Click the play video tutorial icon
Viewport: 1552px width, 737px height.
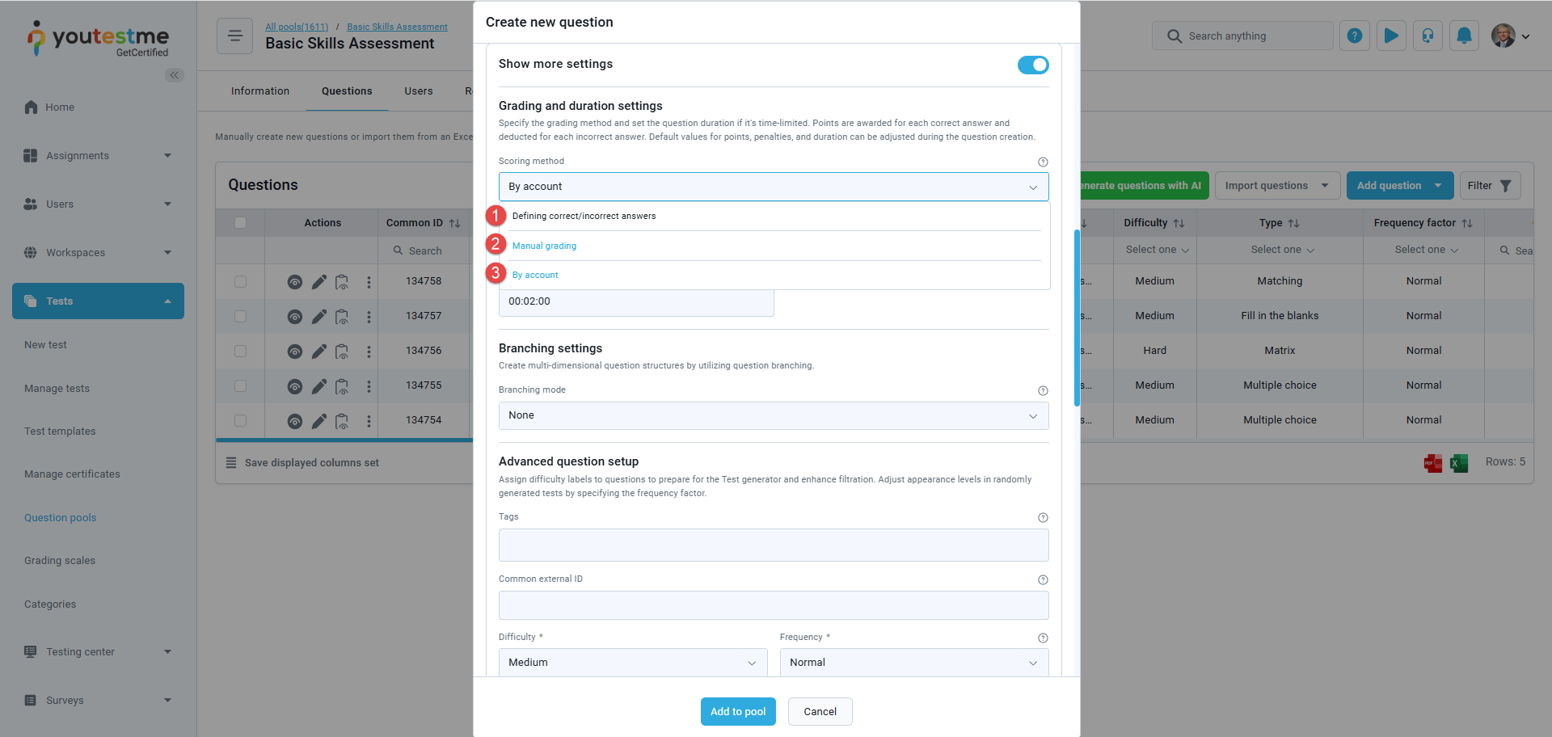pos(1391,36)
